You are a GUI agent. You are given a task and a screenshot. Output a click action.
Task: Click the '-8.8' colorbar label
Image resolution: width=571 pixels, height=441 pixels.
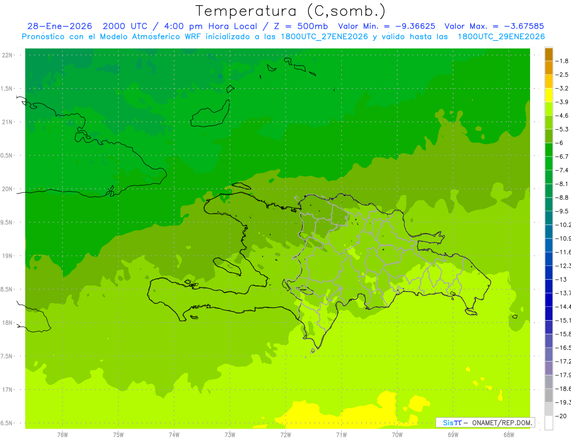562,197
